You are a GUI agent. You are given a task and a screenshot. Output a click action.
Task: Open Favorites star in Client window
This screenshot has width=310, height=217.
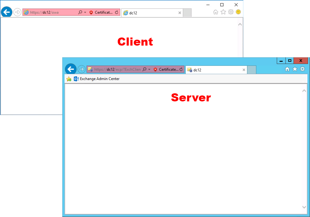223,12
